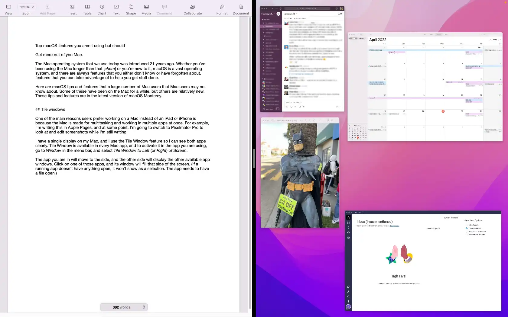Click the member count icon in Slack

340,14
